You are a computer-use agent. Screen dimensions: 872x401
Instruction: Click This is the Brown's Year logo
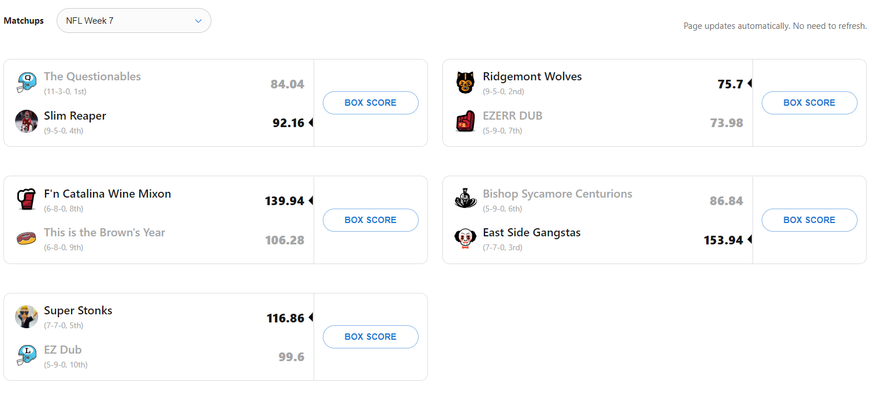coord(27,238)
